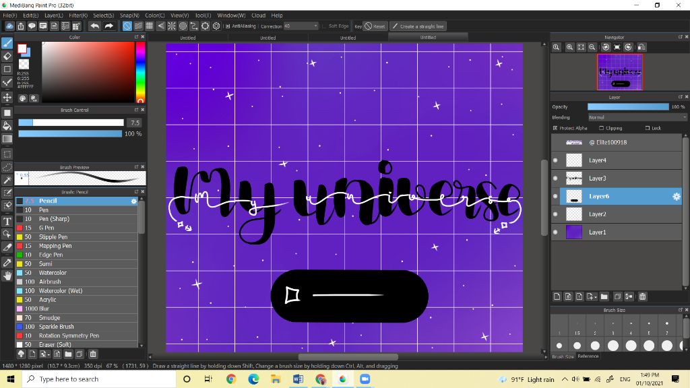Click the Windows search box
The image size is (690, 388).
[x=99, y=379]
